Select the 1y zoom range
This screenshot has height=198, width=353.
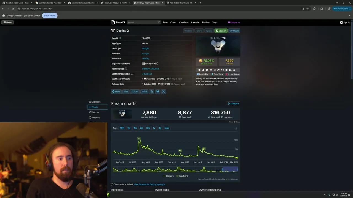(154, 128)
